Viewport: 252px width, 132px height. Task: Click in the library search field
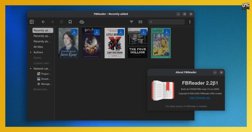click(x=166, y=22)
